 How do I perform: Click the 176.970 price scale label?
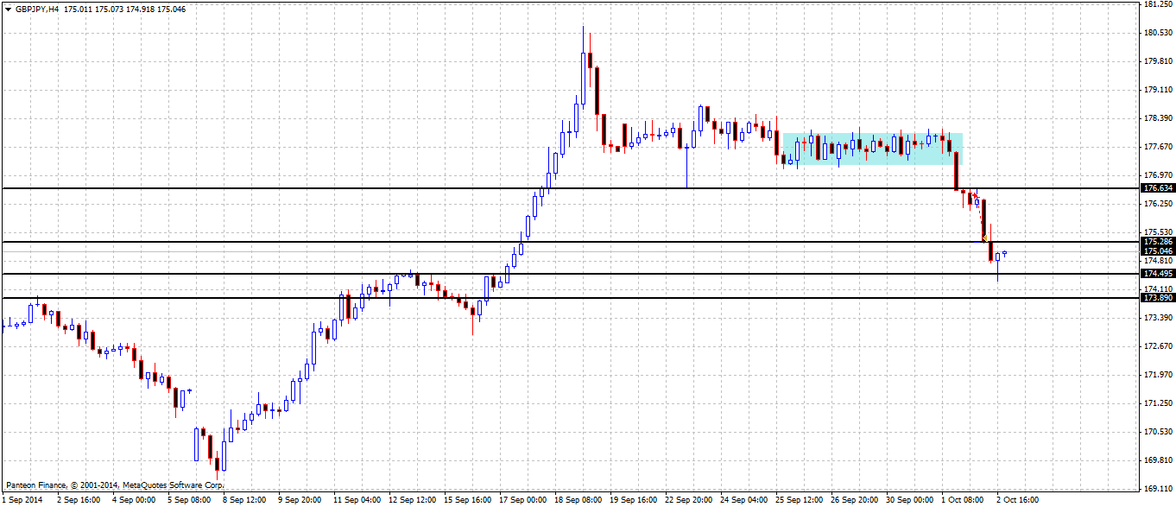tap(1156, 175)
